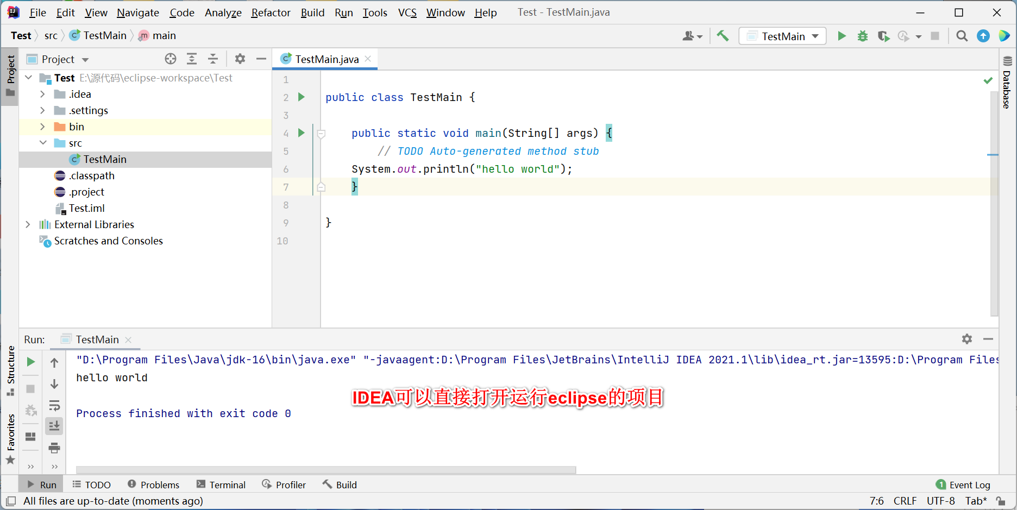
Task: Close the TestMain.java editor tab
Action: pyautogui.click(x=368, y=59)
